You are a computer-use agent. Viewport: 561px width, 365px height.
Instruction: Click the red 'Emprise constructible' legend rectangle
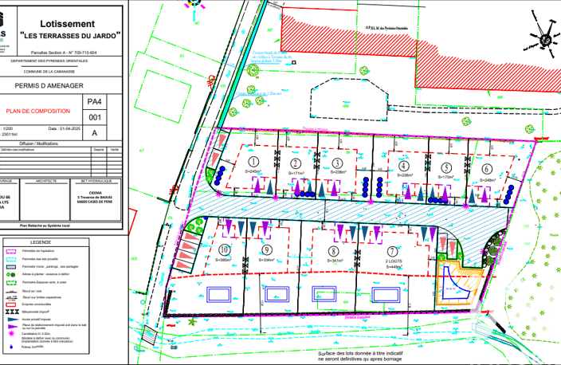click(x=11, y=304)
